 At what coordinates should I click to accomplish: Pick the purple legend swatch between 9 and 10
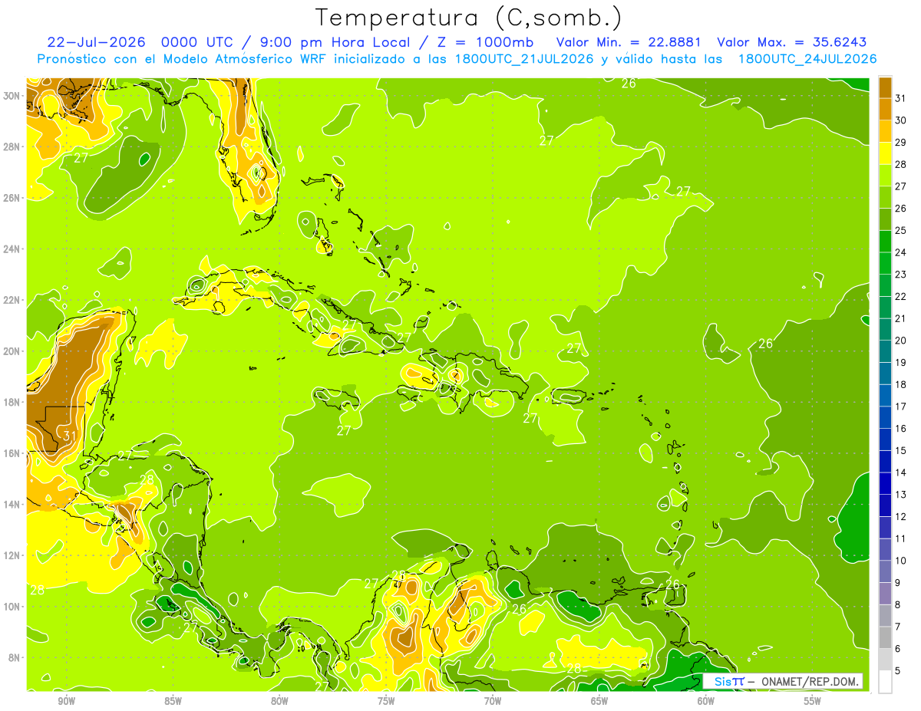point(885,571)
